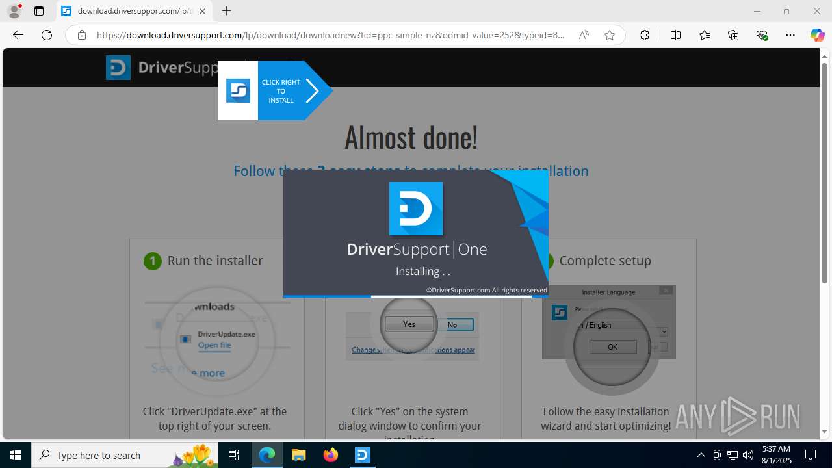
Task: Click the DriverSupport One splash logo
Action: pos(416,209)
